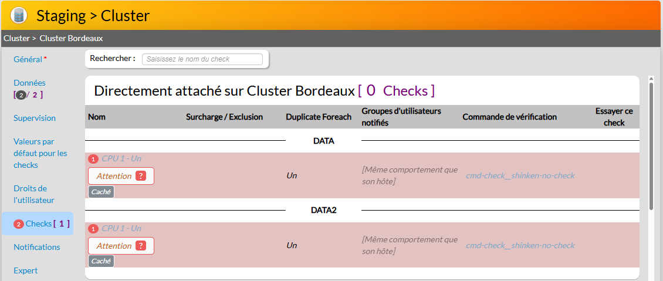Click the Caché tag in DATA2 row
Image resolution: width=663 pixels, height=281 pixels.
[x=101, y=261]
